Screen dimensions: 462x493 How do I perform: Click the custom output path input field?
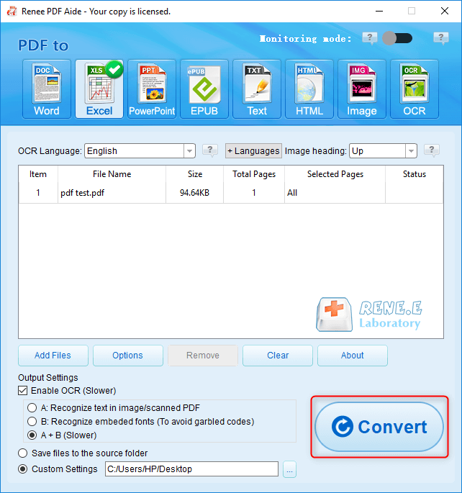click(x=191, y=469)
